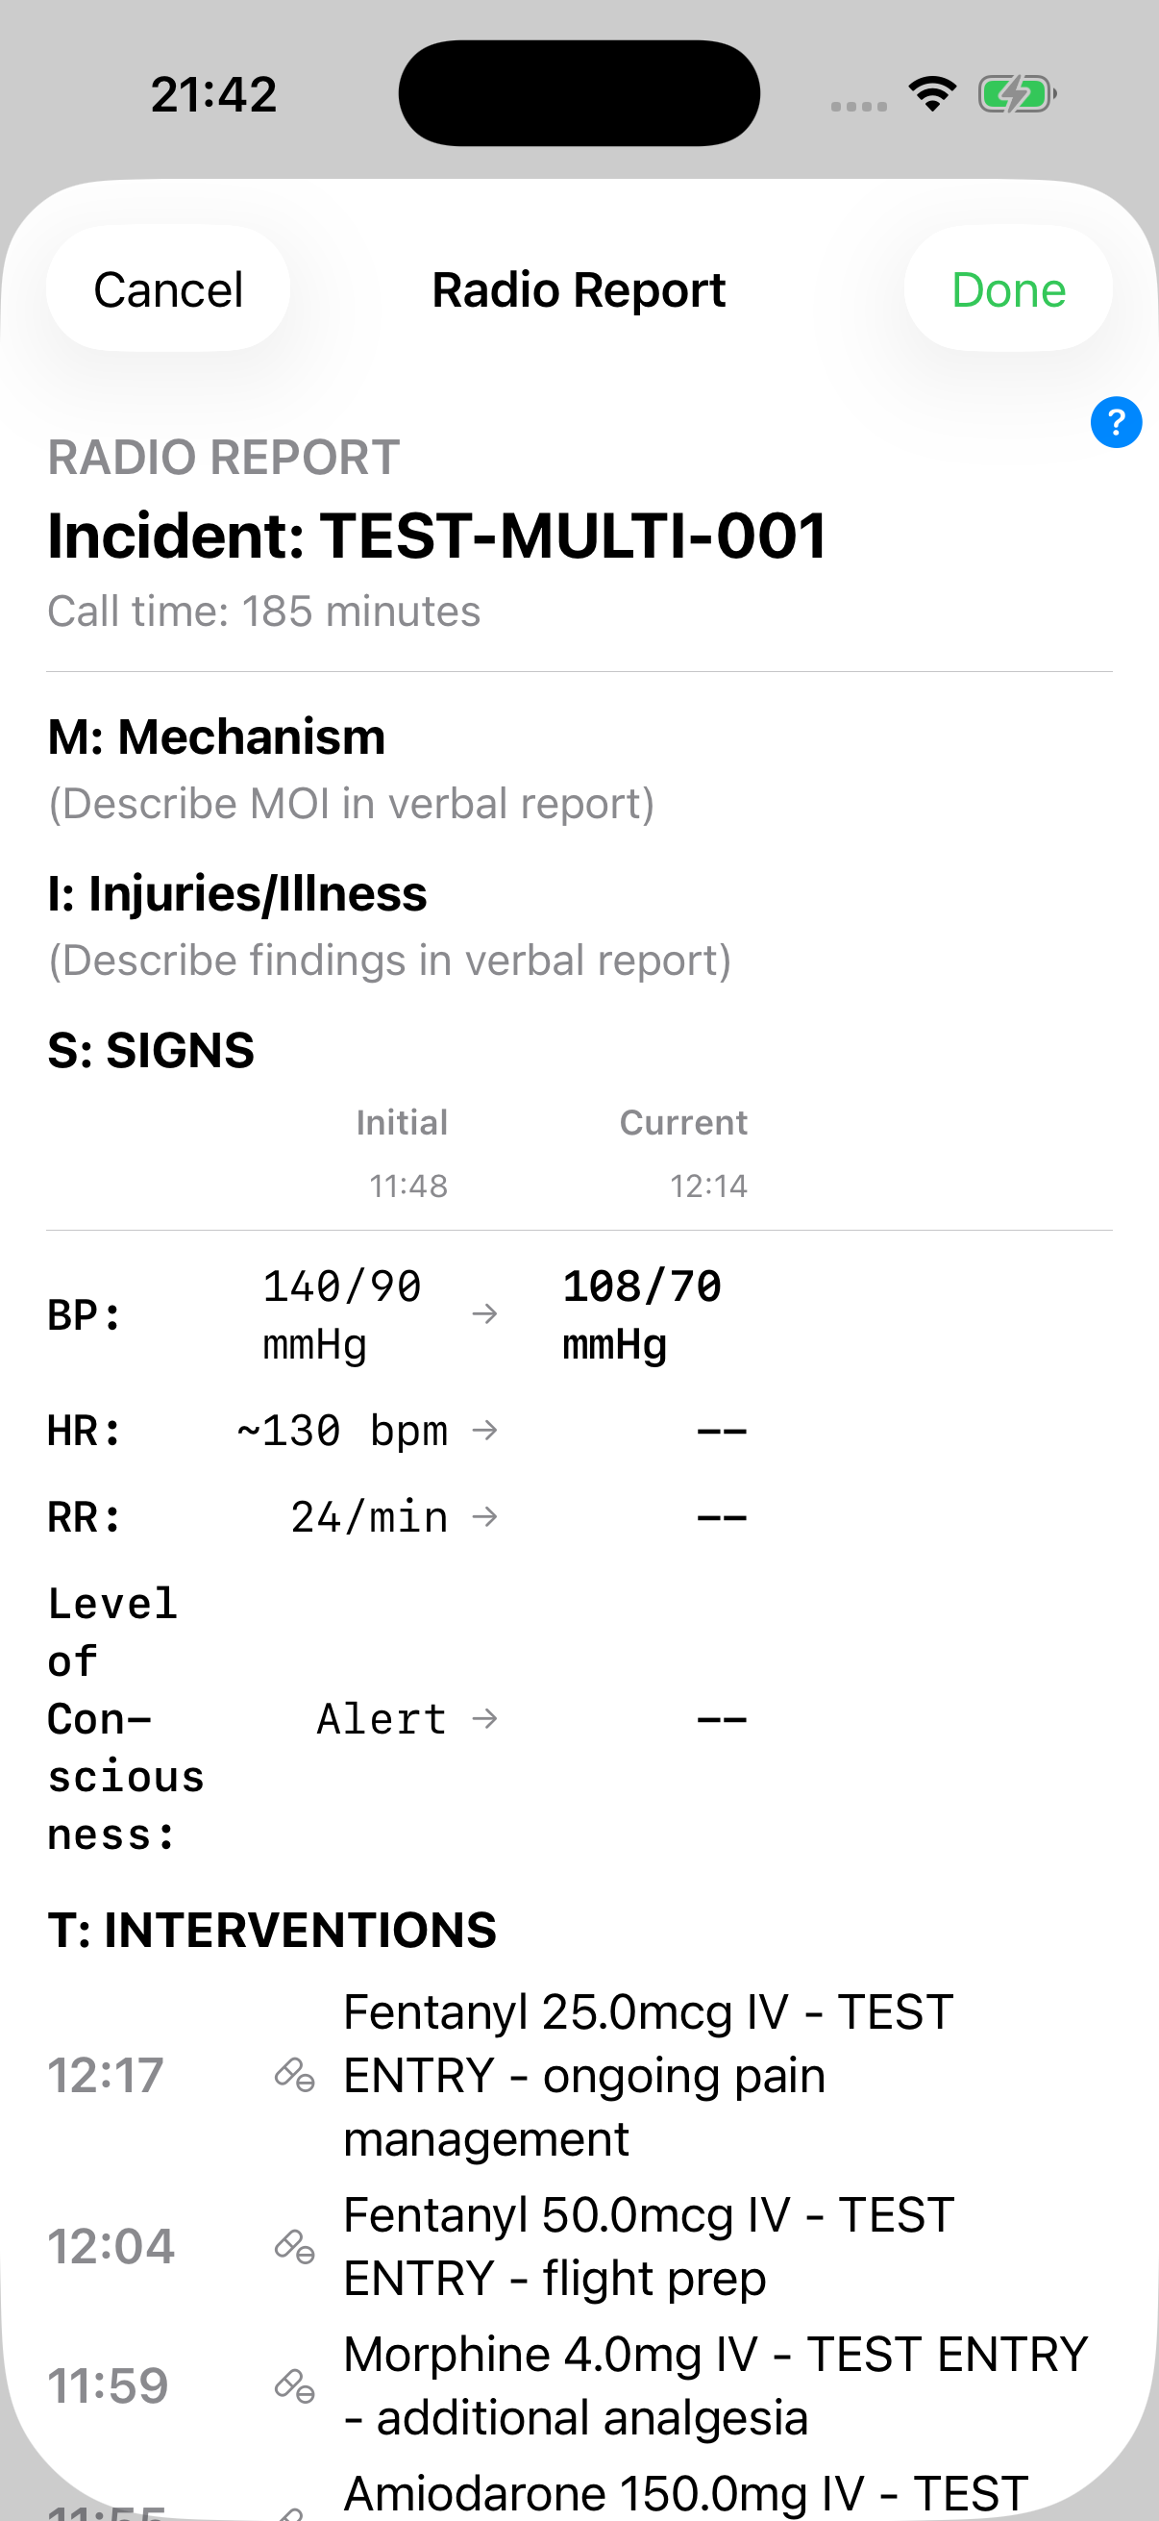Tap the Wi-Fi icon in status bar
Screen dimensions: 1159x2521
click(932, 94)
